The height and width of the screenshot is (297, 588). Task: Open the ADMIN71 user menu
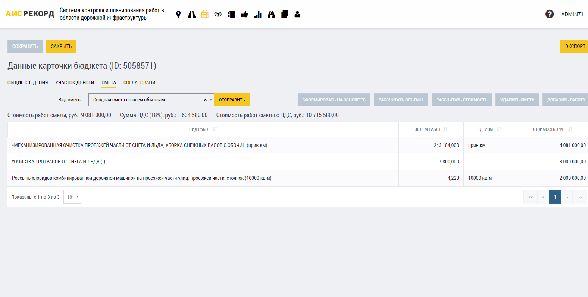click(572, 14)
